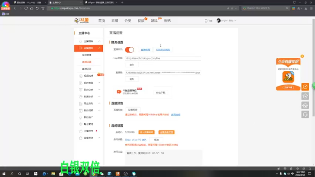The width and height of the screenshot is (315, 177).
Task: Click the colorful grid extensions icon
Action: [x=293, y=8]
